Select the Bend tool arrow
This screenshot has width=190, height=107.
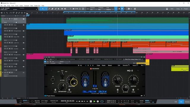click(62, 9)
